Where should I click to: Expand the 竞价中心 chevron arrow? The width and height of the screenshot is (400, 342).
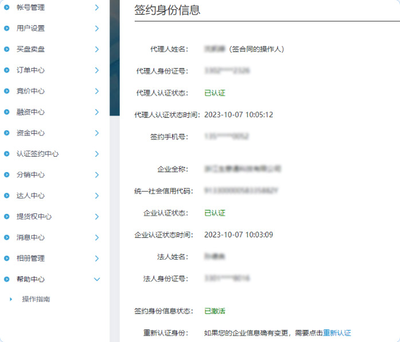tap(96, 91)
